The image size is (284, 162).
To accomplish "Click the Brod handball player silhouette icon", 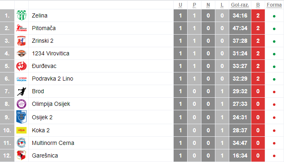I will click(21, 91).
